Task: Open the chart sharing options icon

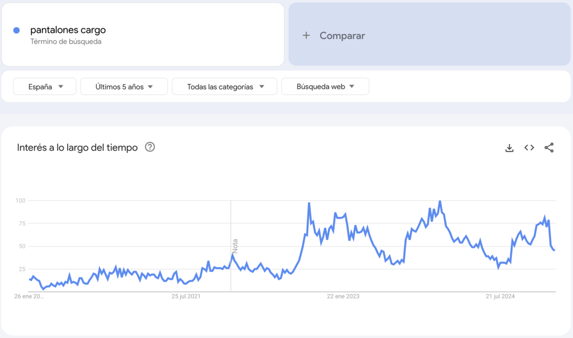Action: click(x=548, y=147)
